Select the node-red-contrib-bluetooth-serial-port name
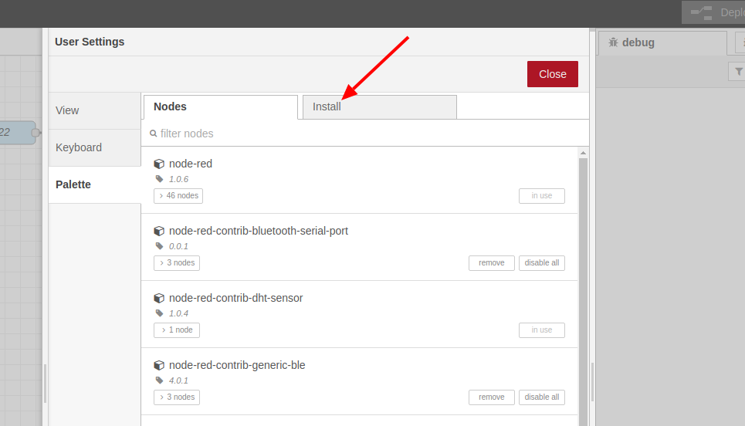745x426 pixels. (x=259, y=231)
